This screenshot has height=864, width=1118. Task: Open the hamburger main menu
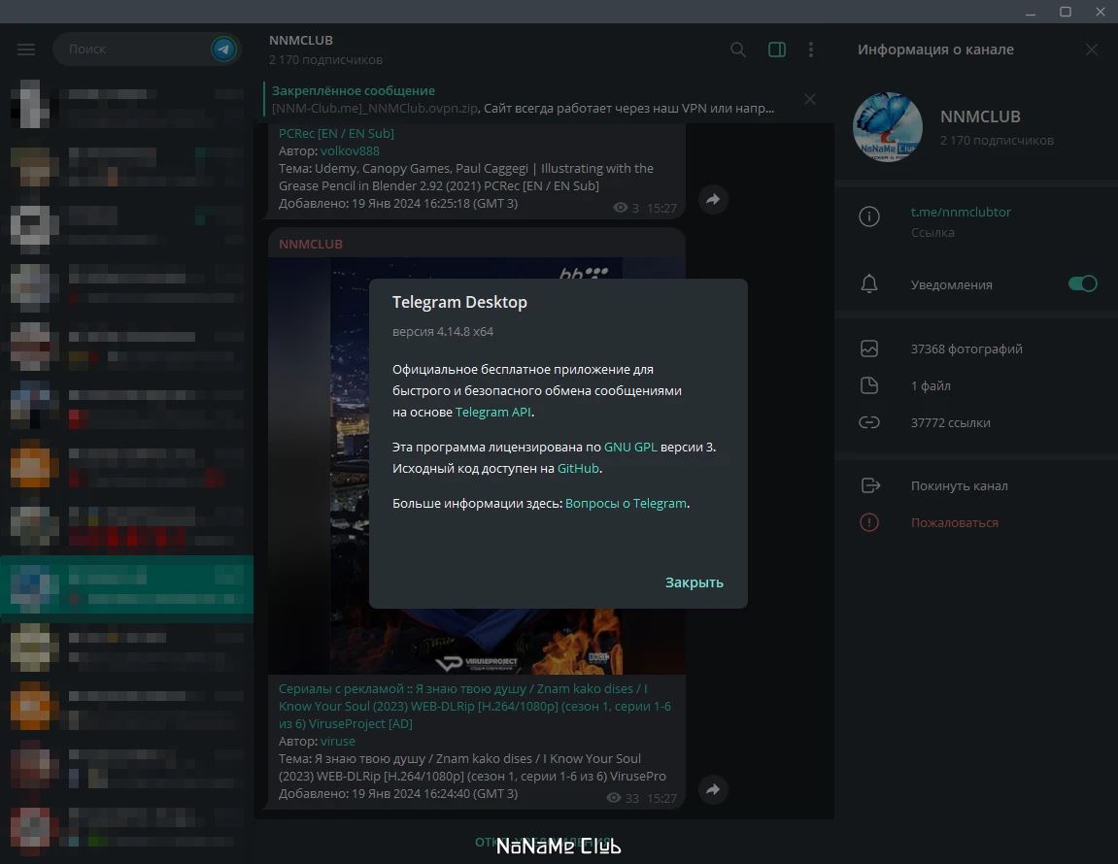tap(26, 50)
